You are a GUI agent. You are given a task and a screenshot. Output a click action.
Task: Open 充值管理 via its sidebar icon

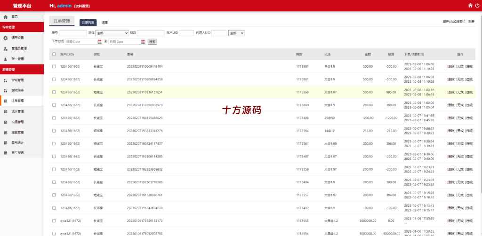tap(5, 122)
